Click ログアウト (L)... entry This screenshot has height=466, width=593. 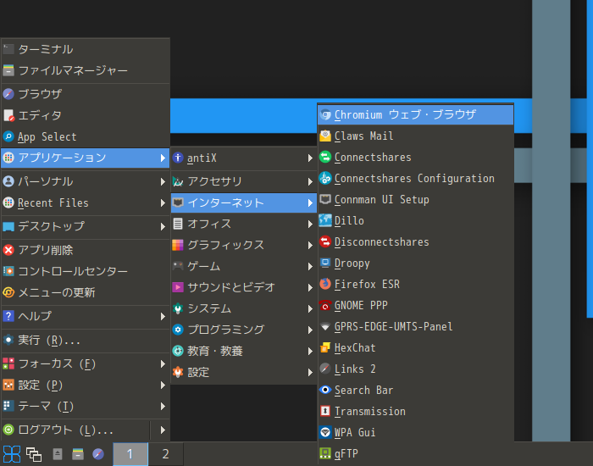75,430
